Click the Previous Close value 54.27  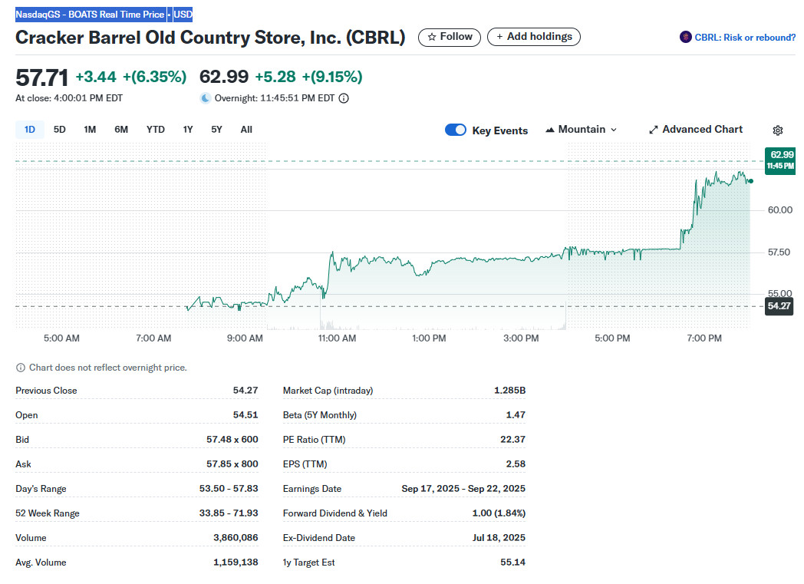(245, 391)
